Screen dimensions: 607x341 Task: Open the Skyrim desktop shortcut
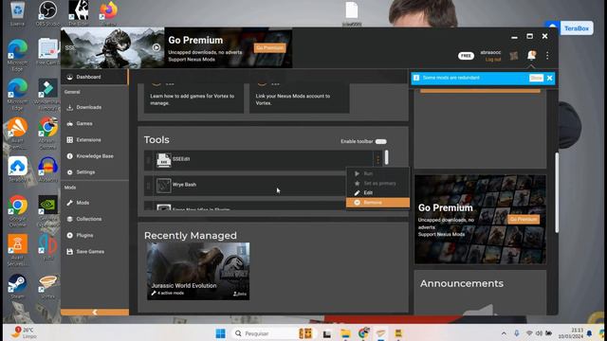78,13
